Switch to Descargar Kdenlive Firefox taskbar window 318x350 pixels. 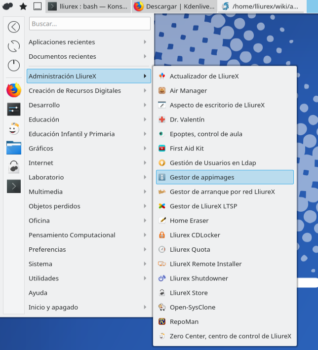pyautogui.click(x=174, y=6)
